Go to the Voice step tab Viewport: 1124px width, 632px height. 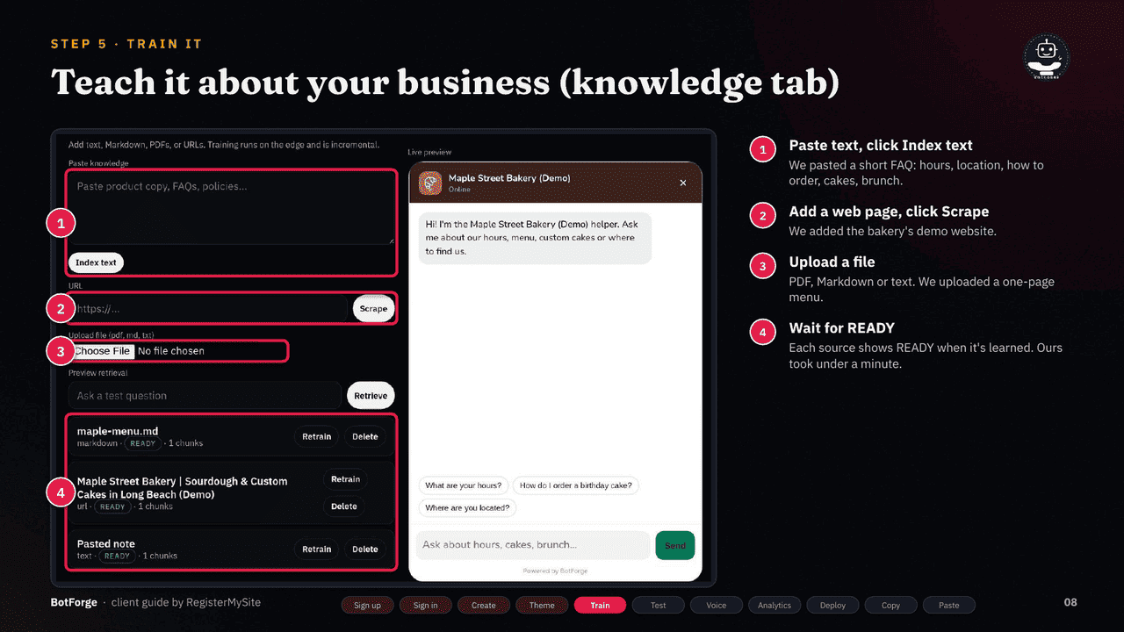717,605
